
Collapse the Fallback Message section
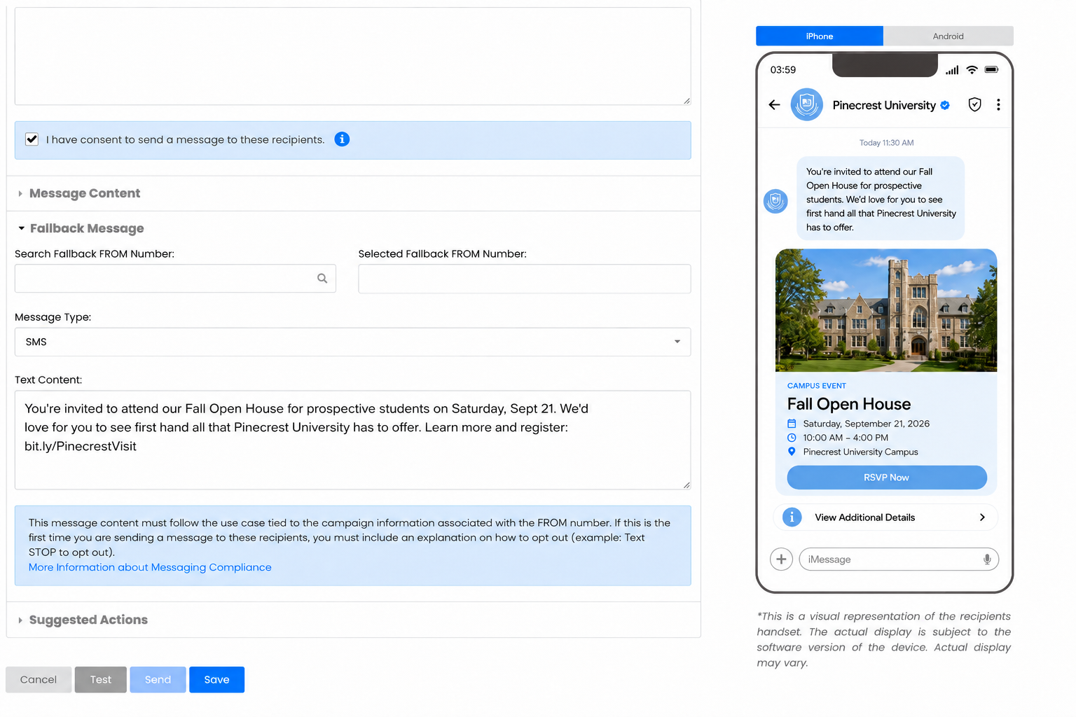click(81, 228)
